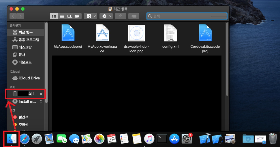Click the sidebar vertical scrollbar

(x=46, y=63)
